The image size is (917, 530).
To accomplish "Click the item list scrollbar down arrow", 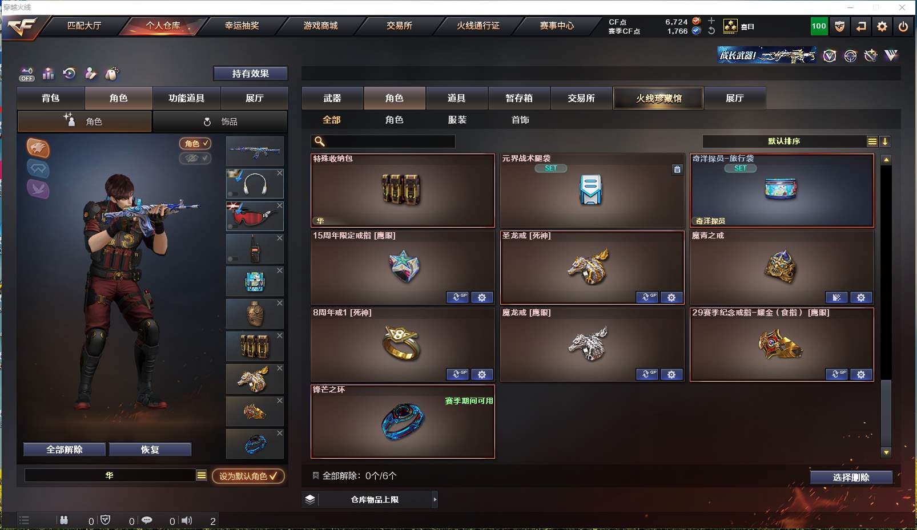I will point(886,452).
